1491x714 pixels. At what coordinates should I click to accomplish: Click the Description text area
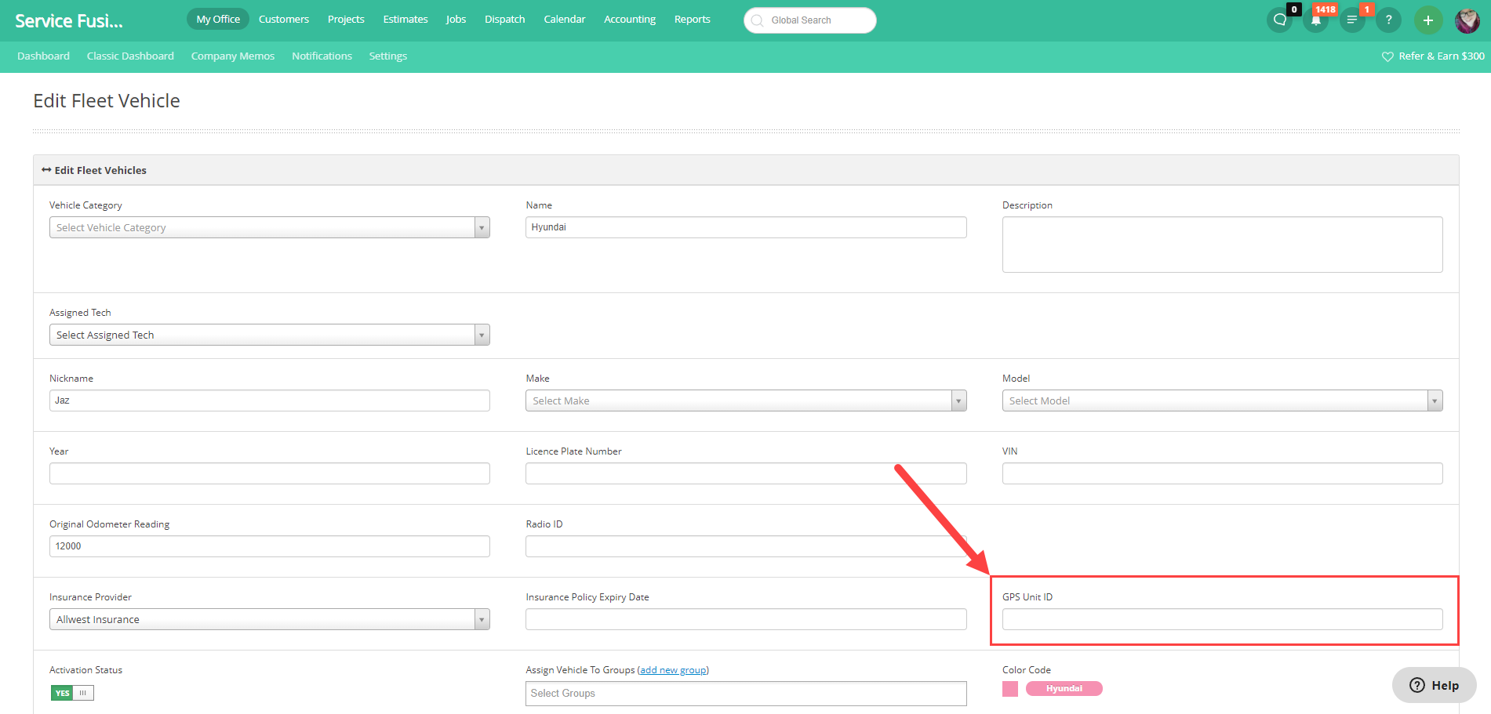point(1222,245)
